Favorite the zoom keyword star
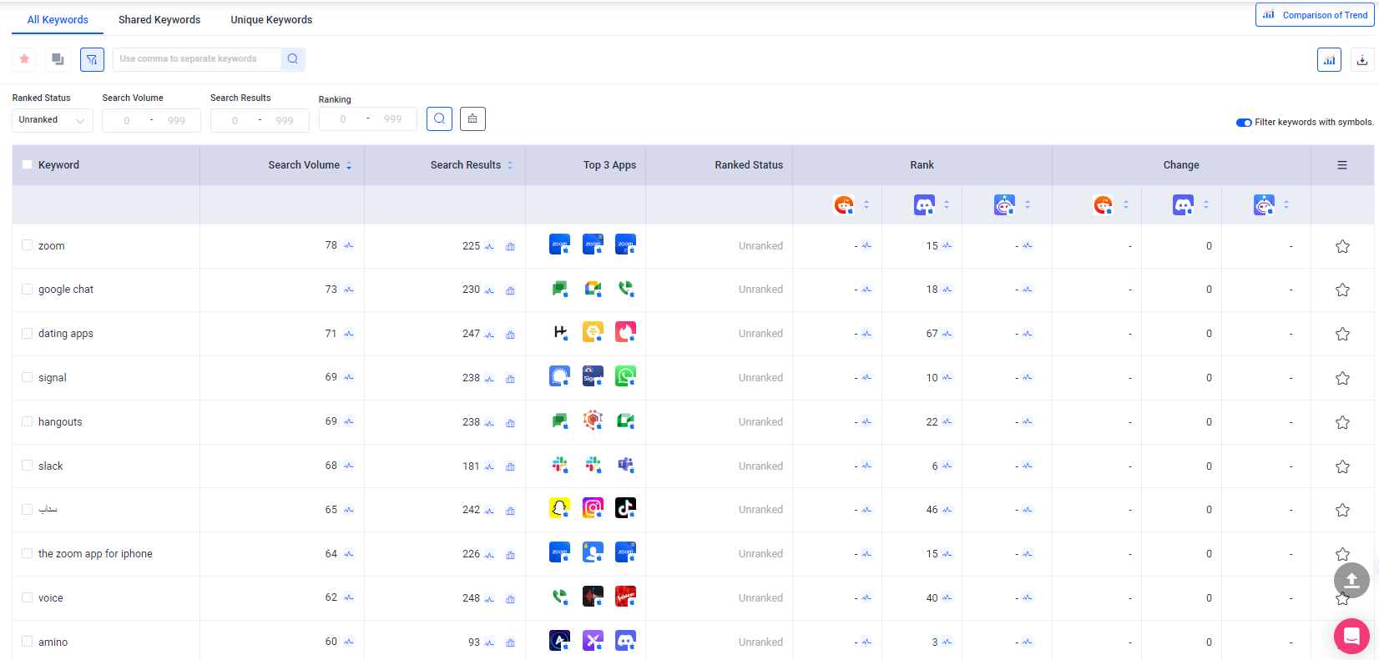 (1342, 246)
